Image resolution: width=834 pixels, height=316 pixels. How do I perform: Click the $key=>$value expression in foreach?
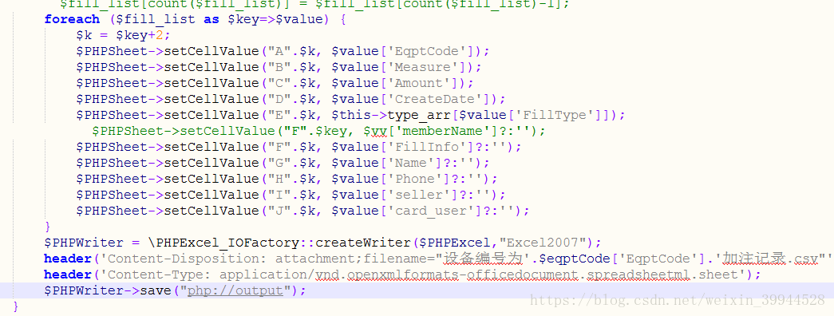click(275, 20)
